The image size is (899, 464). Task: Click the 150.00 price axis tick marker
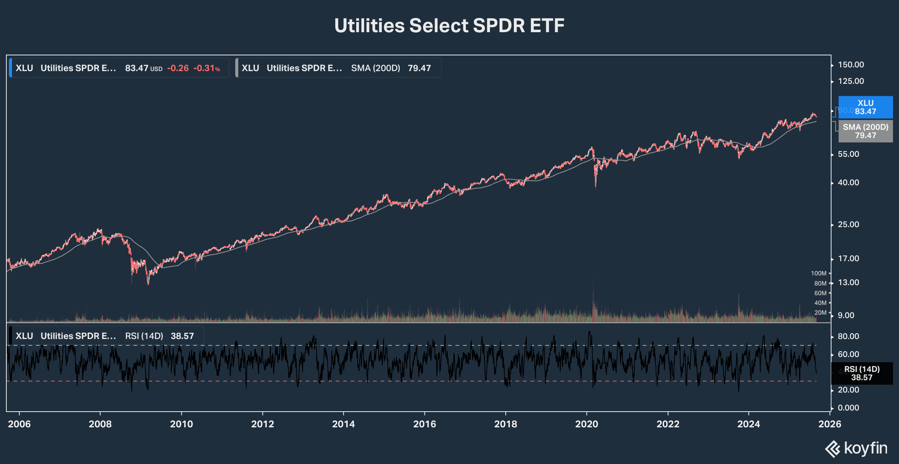click(832, 65)
